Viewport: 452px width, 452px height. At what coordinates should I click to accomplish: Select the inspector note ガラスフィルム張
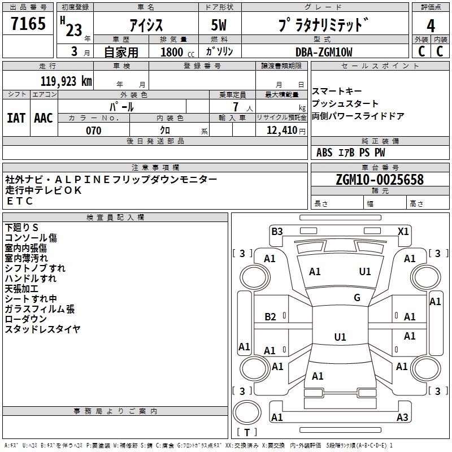pyautogui.click(x=40, y=308)
